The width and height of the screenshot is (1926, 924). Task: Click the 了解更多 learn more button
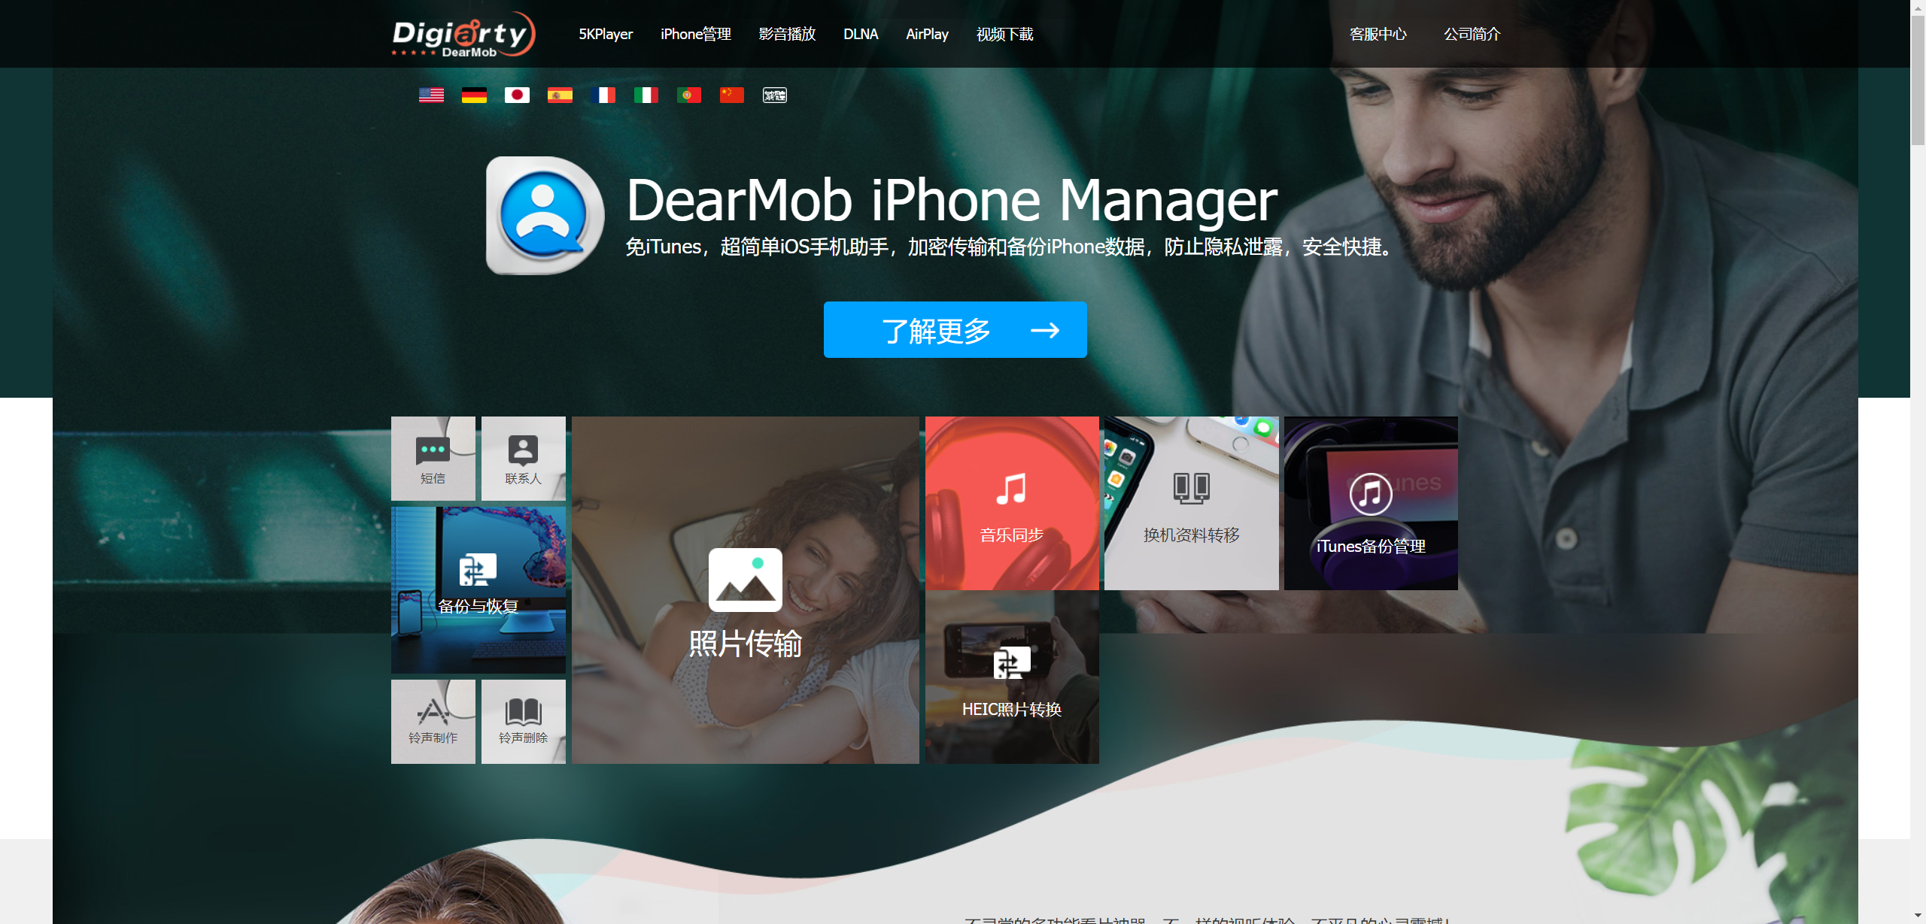(x=955, y=330)
